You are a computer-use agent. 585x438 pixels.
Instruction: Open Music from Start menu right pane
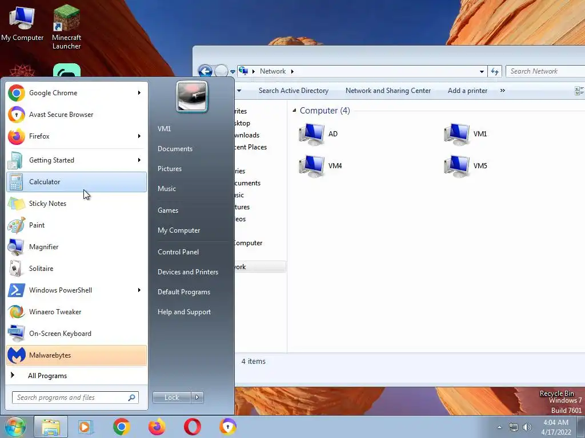pos(166,189)
